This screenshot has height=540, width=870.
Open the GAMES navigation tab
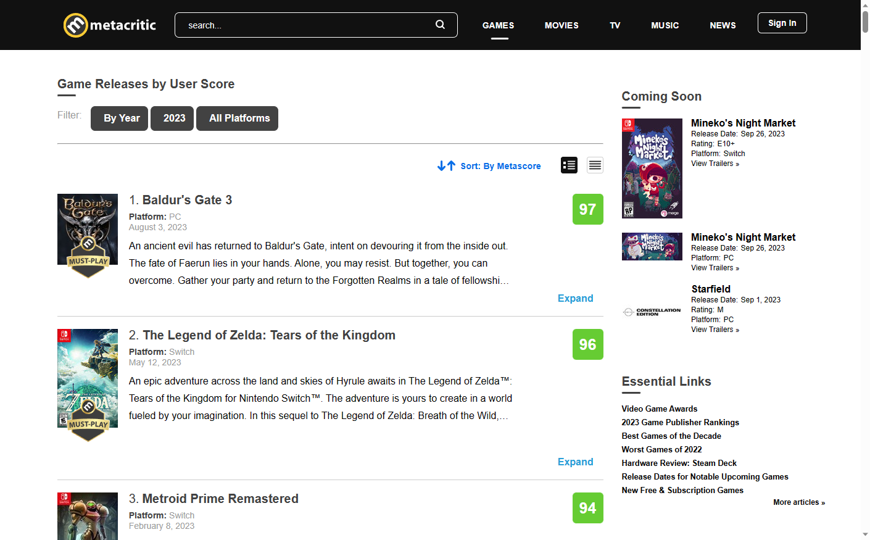[x=498, y=25]
